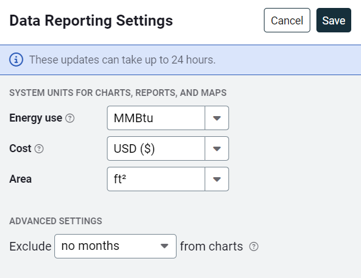The width and height of the screenshot is (361, 278).
Task: Open the Area dropdown arrow
Action: 217,179
